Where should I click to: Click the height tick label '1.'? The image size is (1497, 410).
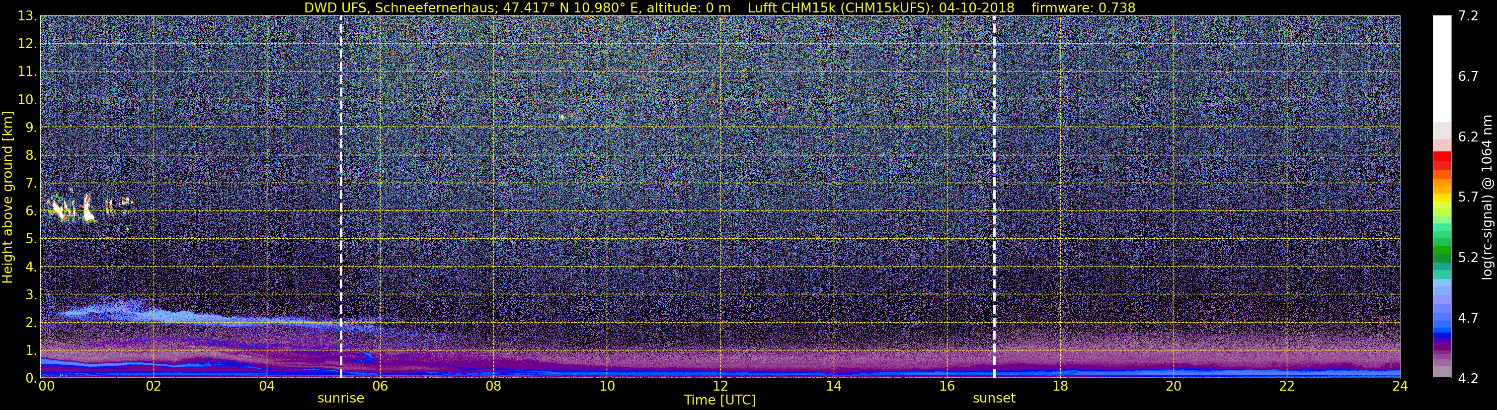31,350
